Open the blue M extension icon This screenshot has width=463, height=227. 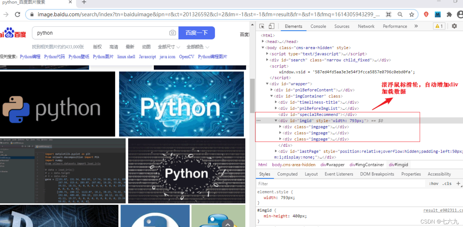tap(438, 14)
